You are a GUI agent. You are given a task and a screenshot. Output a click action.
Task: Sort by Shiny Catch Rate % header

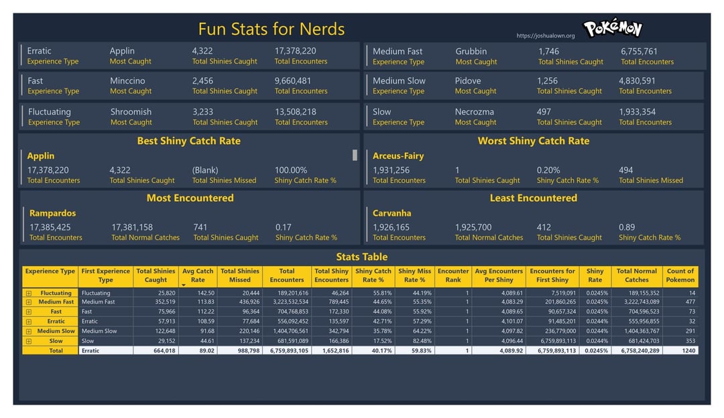tap(373, 275)
